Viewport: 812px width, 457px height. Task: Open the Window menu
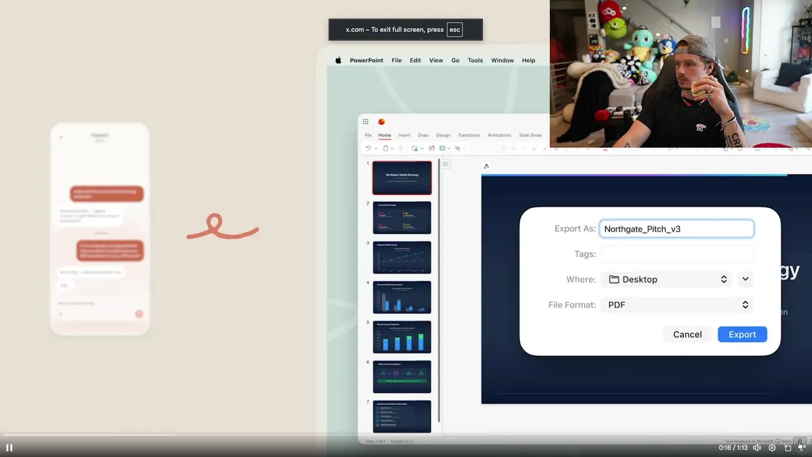pyautogui.click(x=502, y=60)
